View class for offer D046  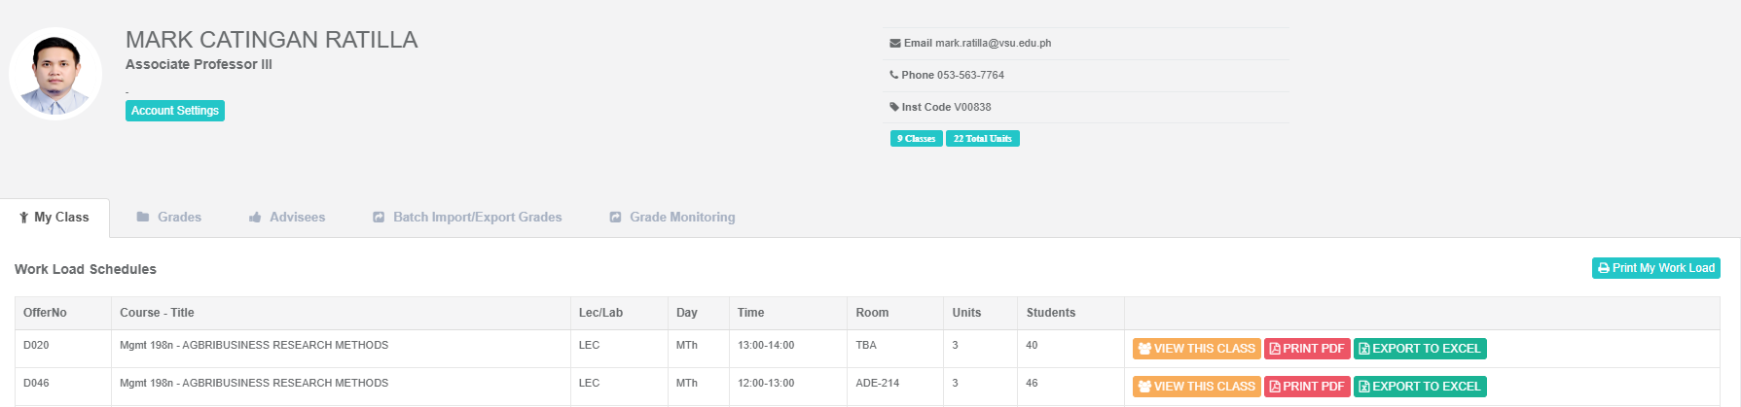pyautogui.click(x=1196, y=387)
